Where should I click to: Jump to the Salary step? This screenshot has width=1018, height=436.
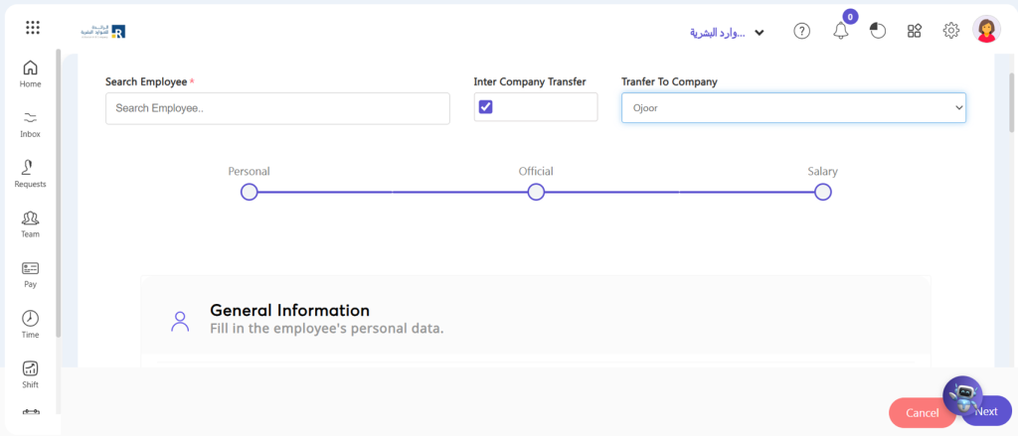(822, 192)
